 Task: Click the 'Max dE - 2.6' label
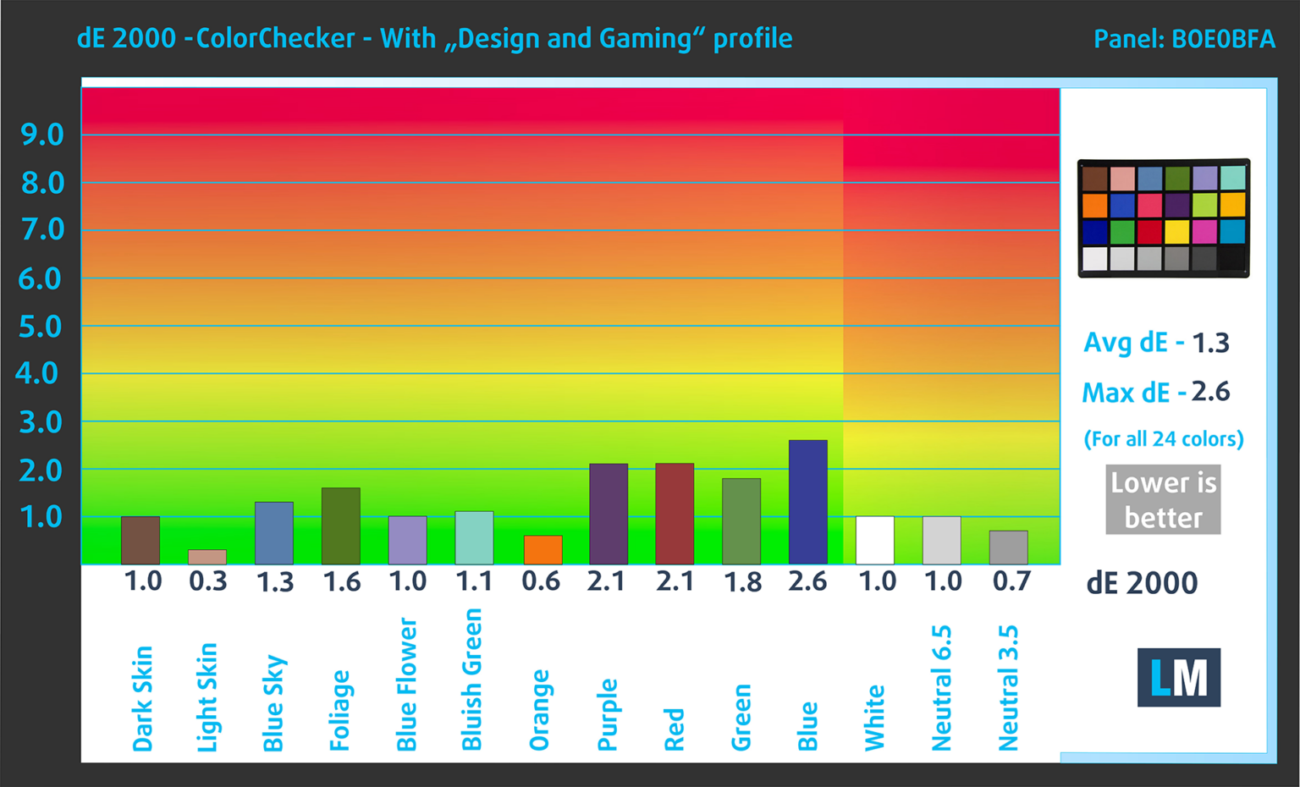pyautogui.click(x=1156, y=393)
